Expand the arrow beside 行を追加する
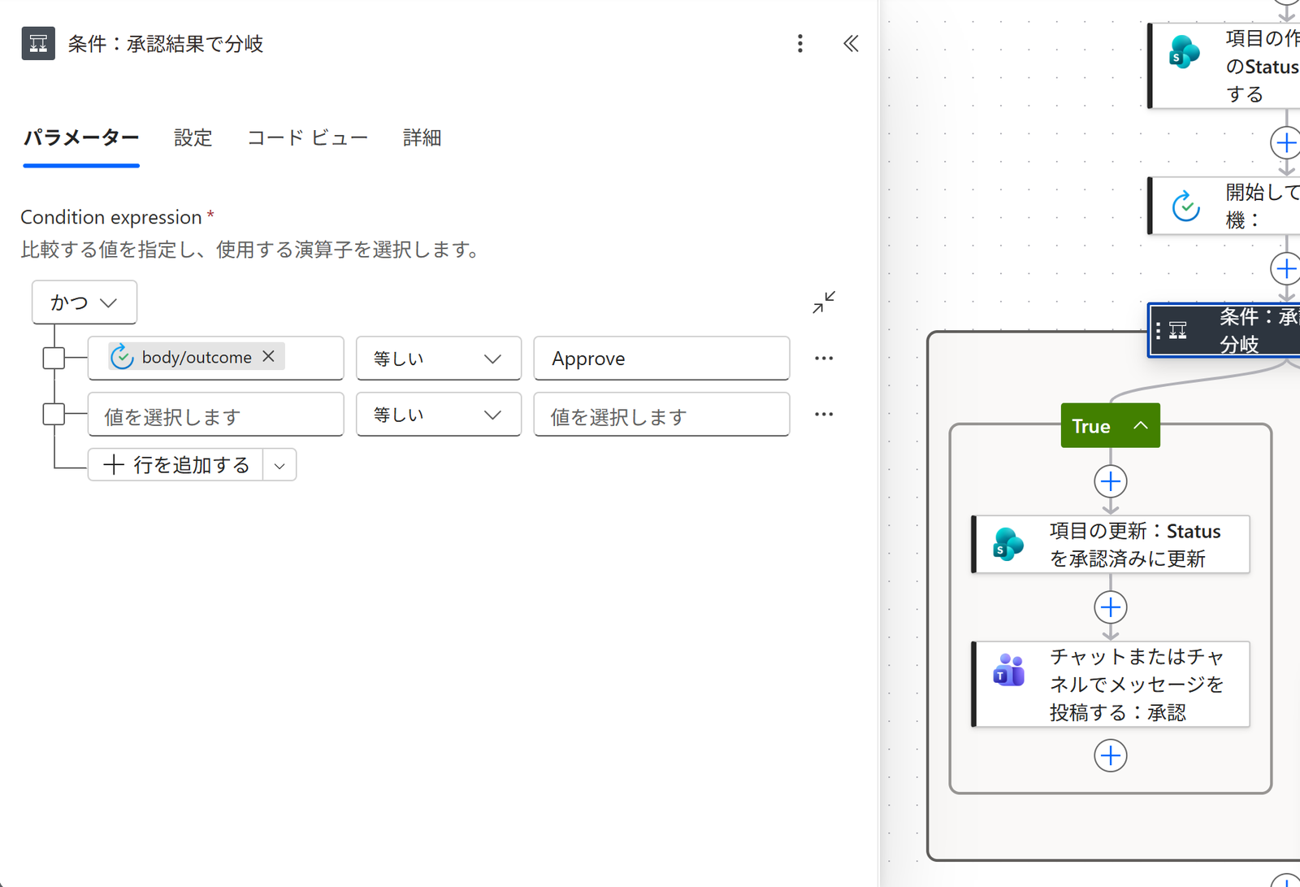The height and width of the screenshot is (887, 1300). 279,465
